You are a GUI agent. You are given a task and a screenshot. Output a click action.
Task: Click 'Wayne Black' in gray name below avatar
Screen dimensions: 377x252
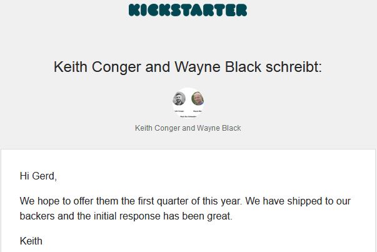point(219,128)
